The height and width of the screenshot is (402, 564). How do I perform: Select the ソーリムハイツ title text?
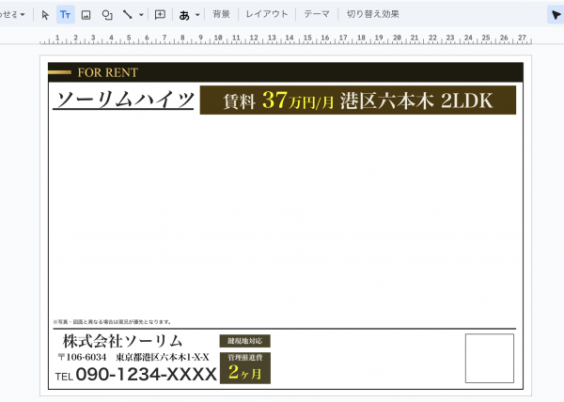click(123, 100)
